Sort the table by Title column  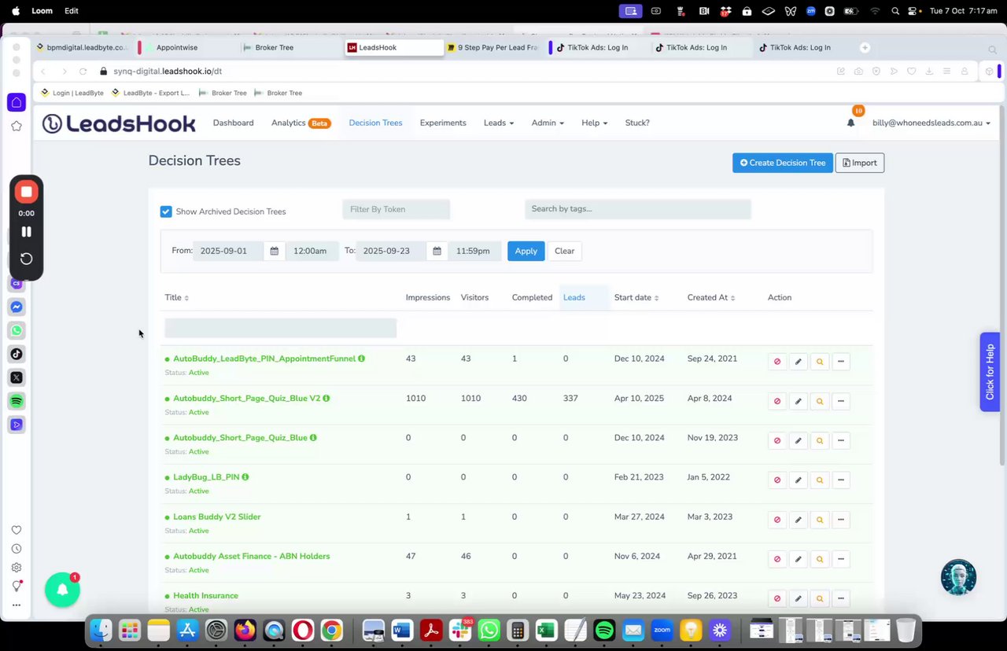pos(177,297)
